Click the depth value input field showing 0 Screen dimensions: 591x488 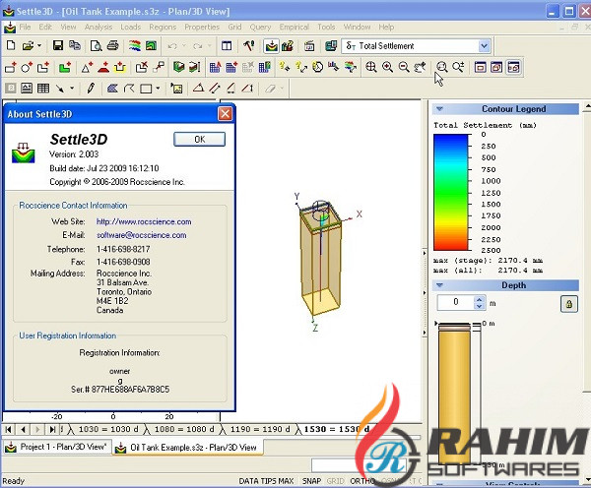456,302
